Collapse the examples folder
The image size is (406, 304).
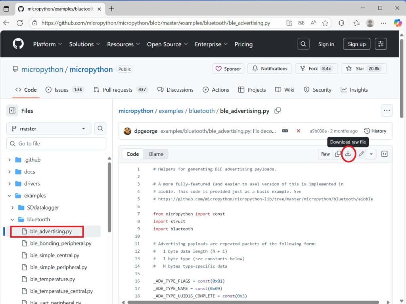tap(10, 196)
